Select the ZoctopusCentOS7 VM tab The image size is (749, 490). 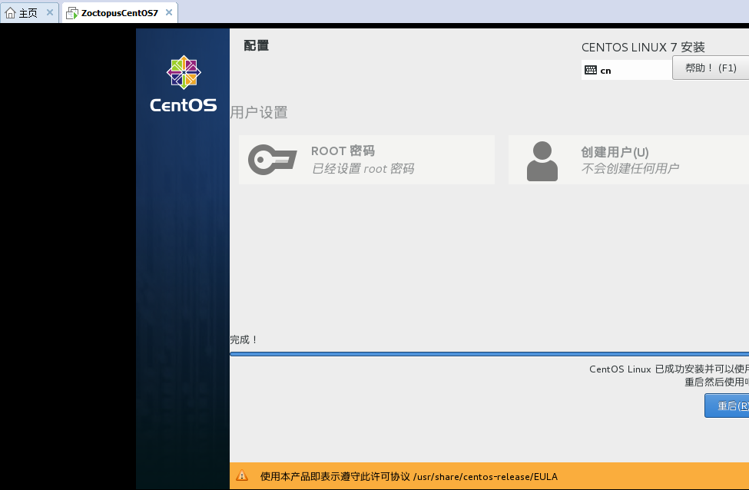[x=119, y=13]
